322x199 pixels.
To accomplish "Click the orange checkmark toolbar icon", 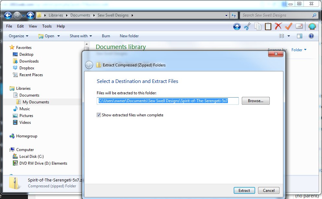I will click(289, 26).
